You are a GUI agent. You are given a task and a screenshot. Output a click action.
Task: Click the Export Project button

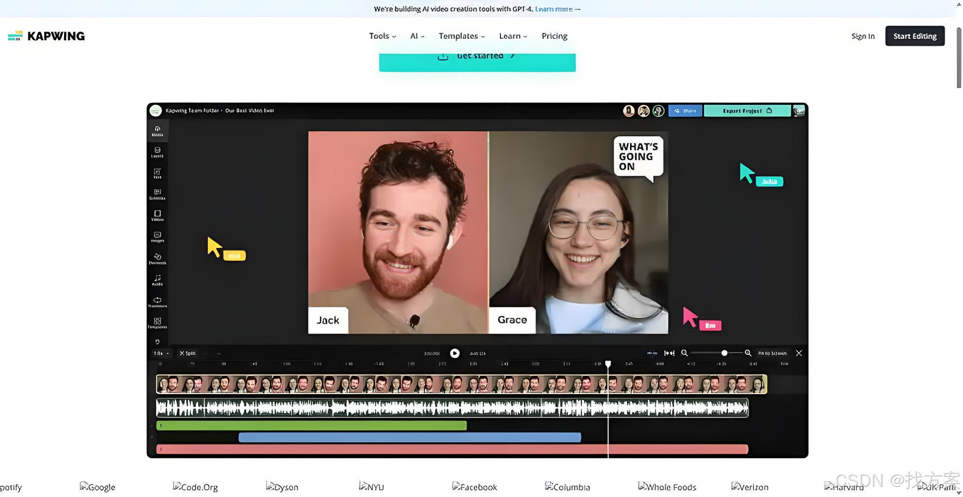(747, 111)
